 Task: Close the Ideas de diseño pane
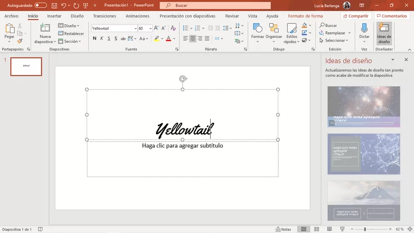click(406, 60)
